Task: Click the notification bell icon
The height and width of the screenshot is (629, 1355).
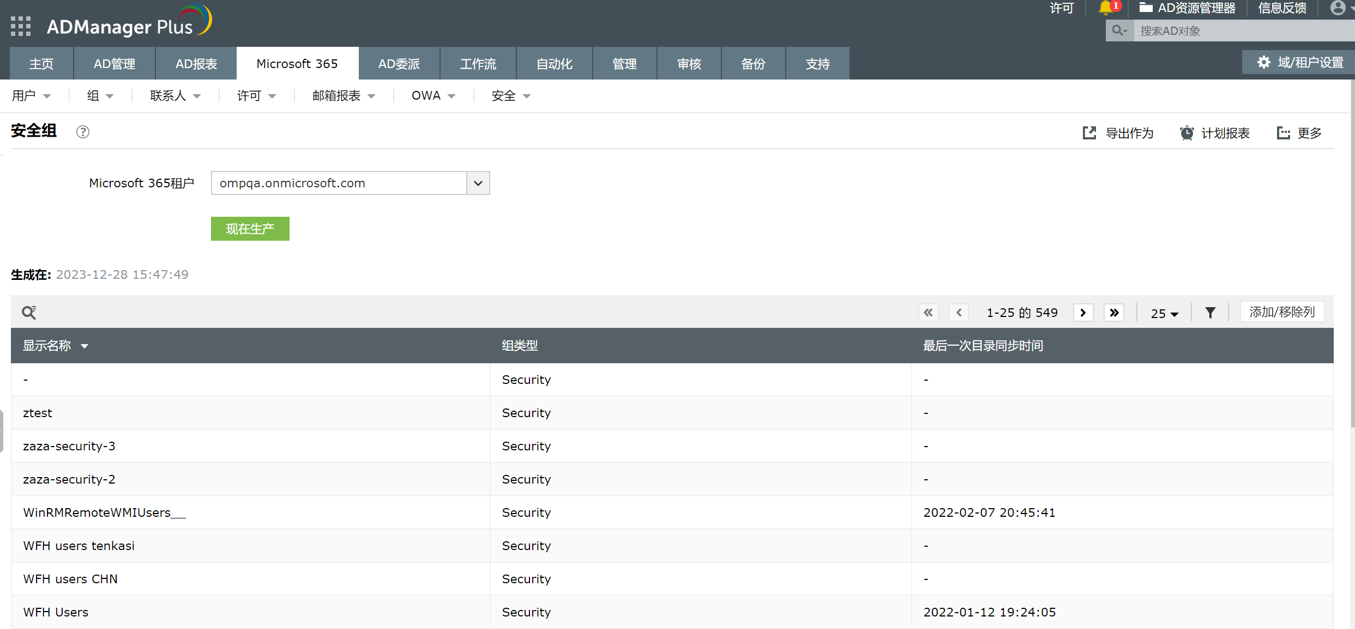Action: [x=1106, y=8]
